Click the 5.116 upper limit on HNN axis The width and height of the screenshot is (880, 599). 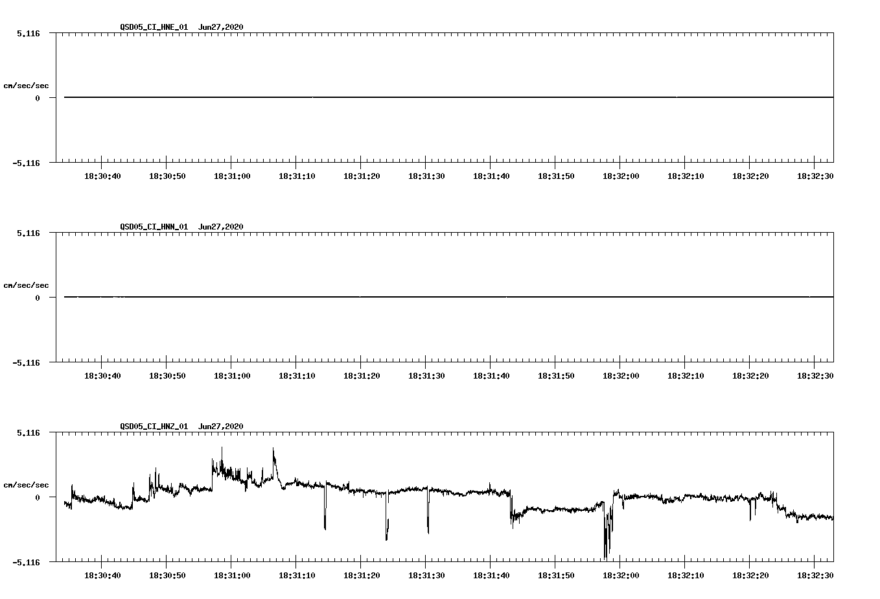[x=29, y=233]
